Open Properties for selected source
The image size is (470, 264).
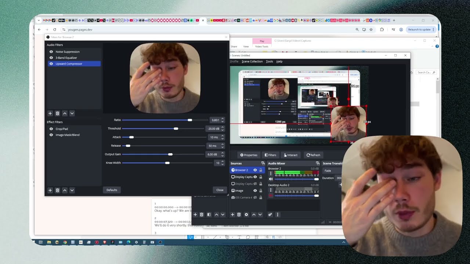coord(249,155)
